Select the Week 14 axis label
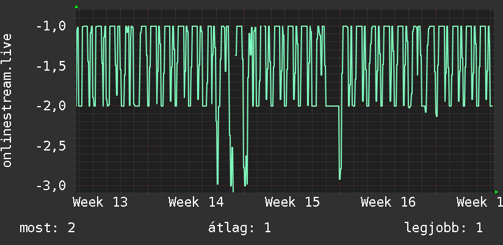The width and height of the screenshot is (503, 245). pyautogui.click(x=196, y=202)
